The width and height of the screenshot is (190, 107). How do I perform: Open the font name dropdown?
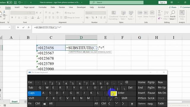pos(27,13)
